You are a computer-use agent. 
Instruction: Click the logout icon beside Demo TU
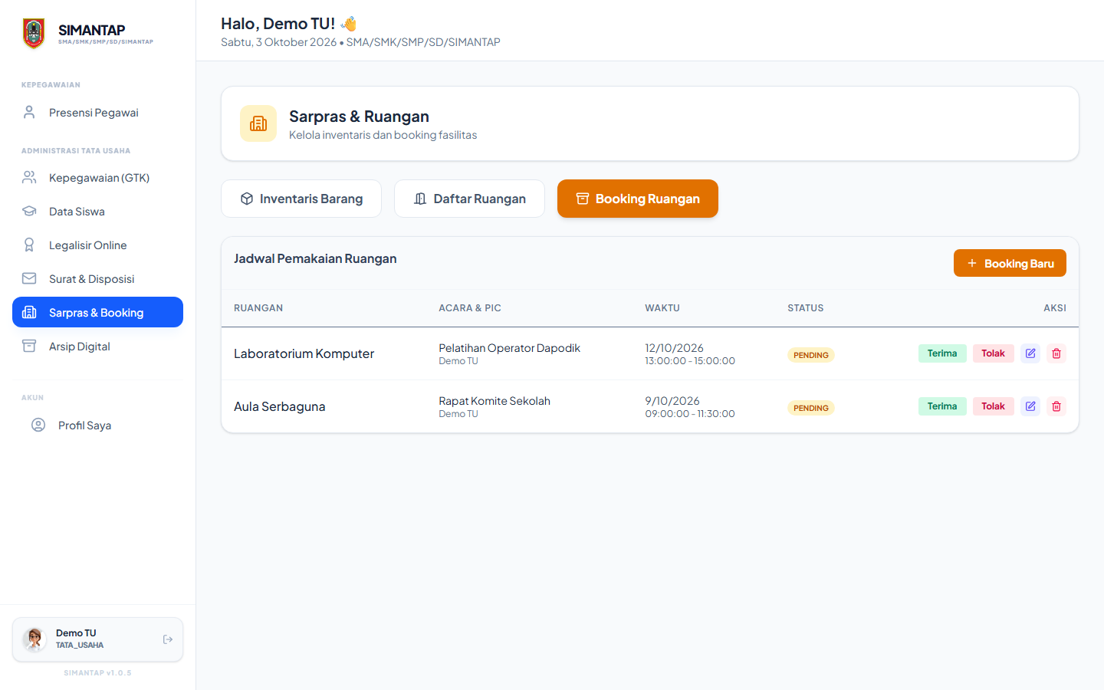point(168,639)
